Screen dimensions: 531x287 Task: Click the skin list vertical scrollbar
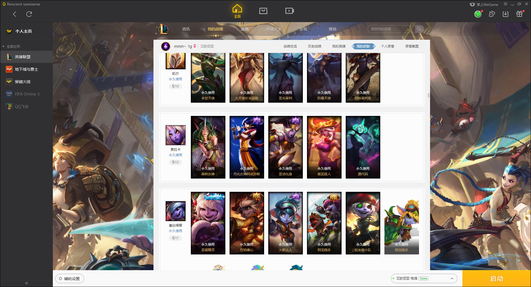pos(429,95)
